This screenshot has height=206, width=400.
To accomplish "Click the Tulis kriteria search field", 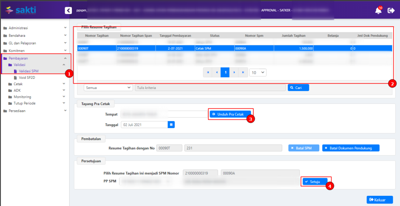I will point(210,88).
